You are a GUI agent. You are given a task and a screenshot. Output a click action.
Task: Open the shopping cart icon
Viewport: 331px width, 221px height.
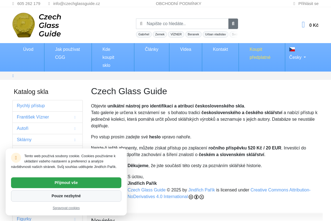(x=303, y=25)
